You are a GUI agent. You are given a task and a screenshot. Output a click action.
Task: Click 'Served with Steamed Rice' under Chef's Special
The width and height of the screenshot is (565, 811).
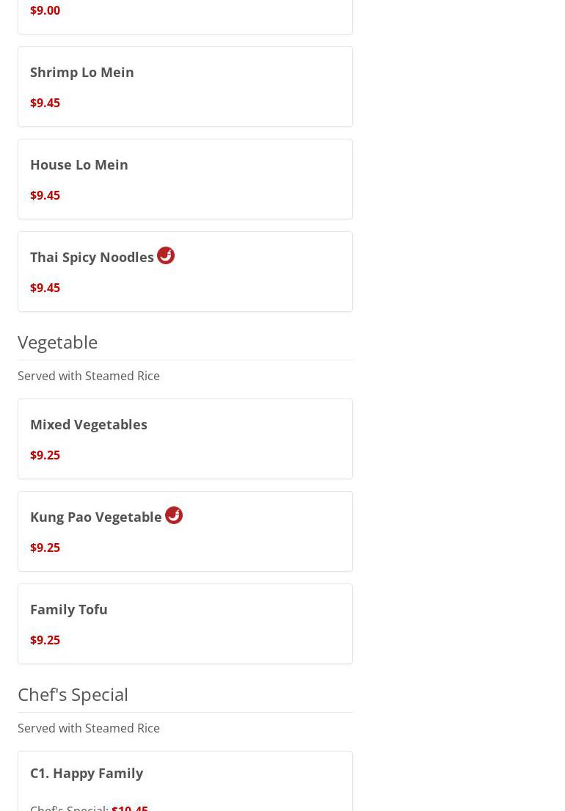point(89,728)
